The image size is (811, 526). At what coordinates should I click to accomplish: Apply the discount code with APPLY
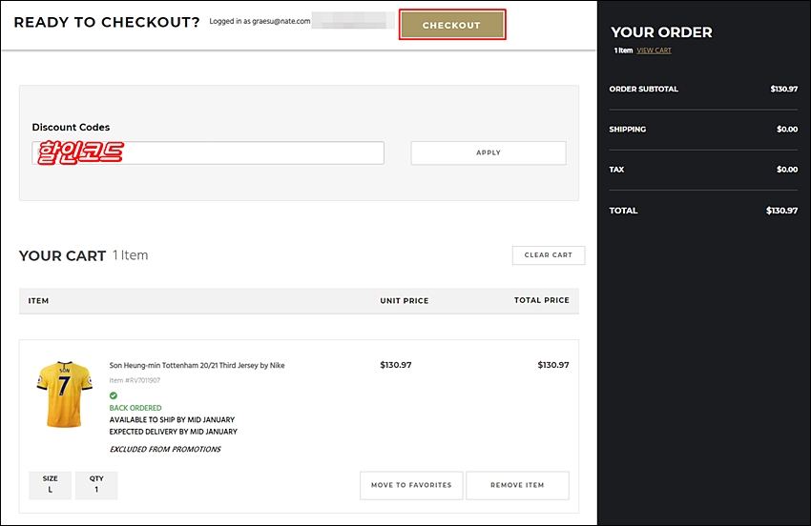click(489, 153)
